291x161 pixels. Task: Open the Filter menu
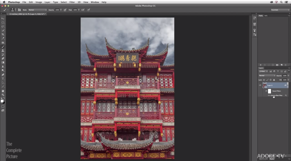[x=72, y=2]
